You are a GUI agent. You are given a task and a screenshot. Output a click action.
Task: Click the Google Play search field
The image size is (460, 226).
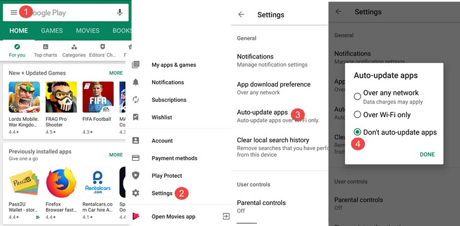66,13
